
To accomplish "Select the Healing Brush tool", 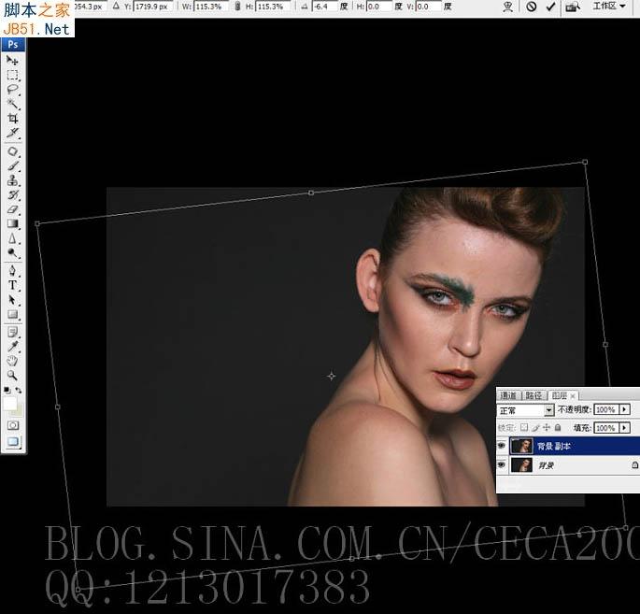I will (12, 151).
